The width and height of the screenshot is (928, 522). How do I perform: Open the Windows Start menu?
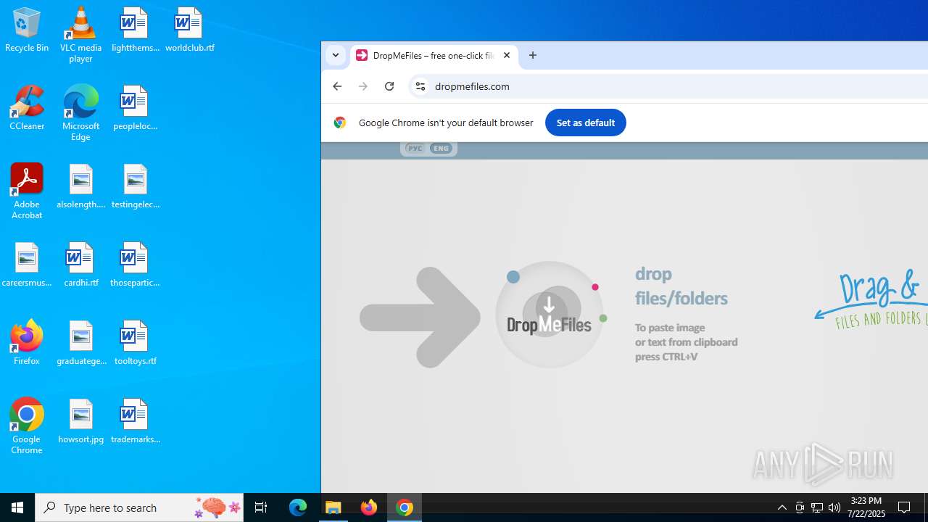click(17, 507)
